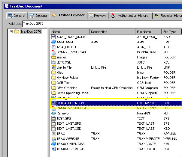
Task: Click the My New Folder icon
Action: click(54, 78)
